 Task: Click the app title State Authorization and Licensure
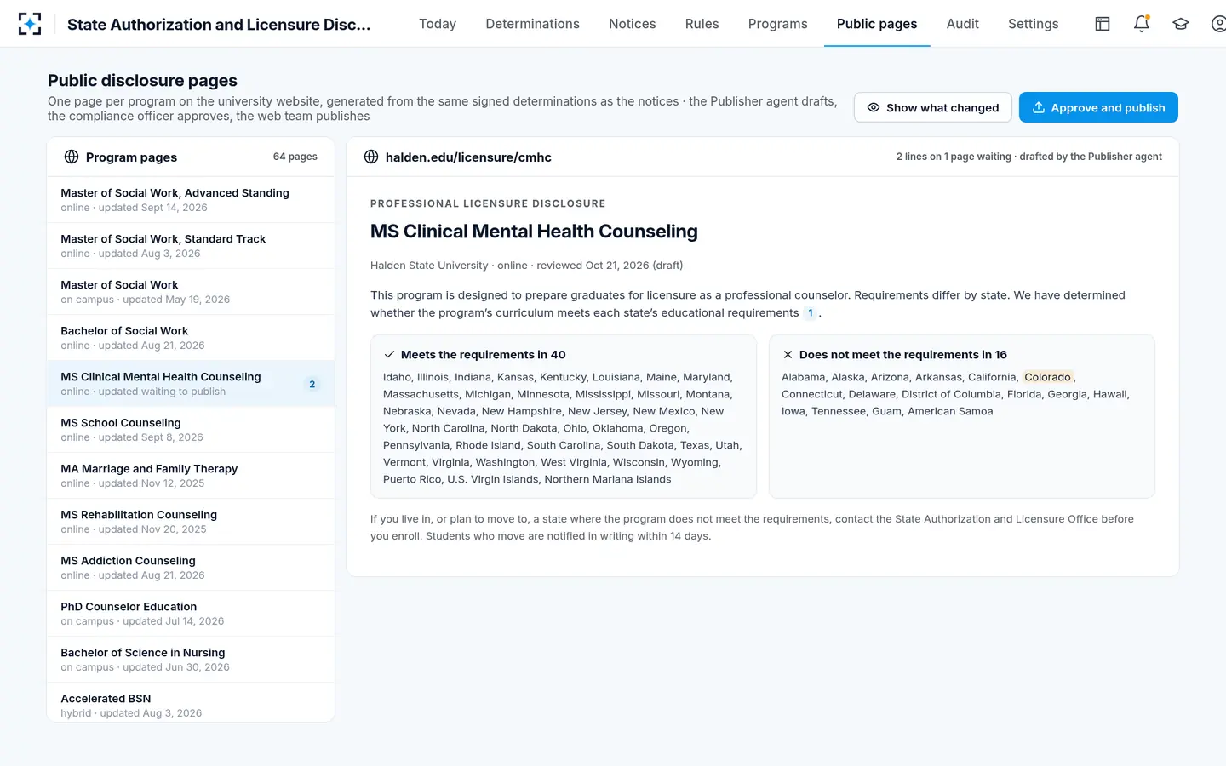point(219,24)
